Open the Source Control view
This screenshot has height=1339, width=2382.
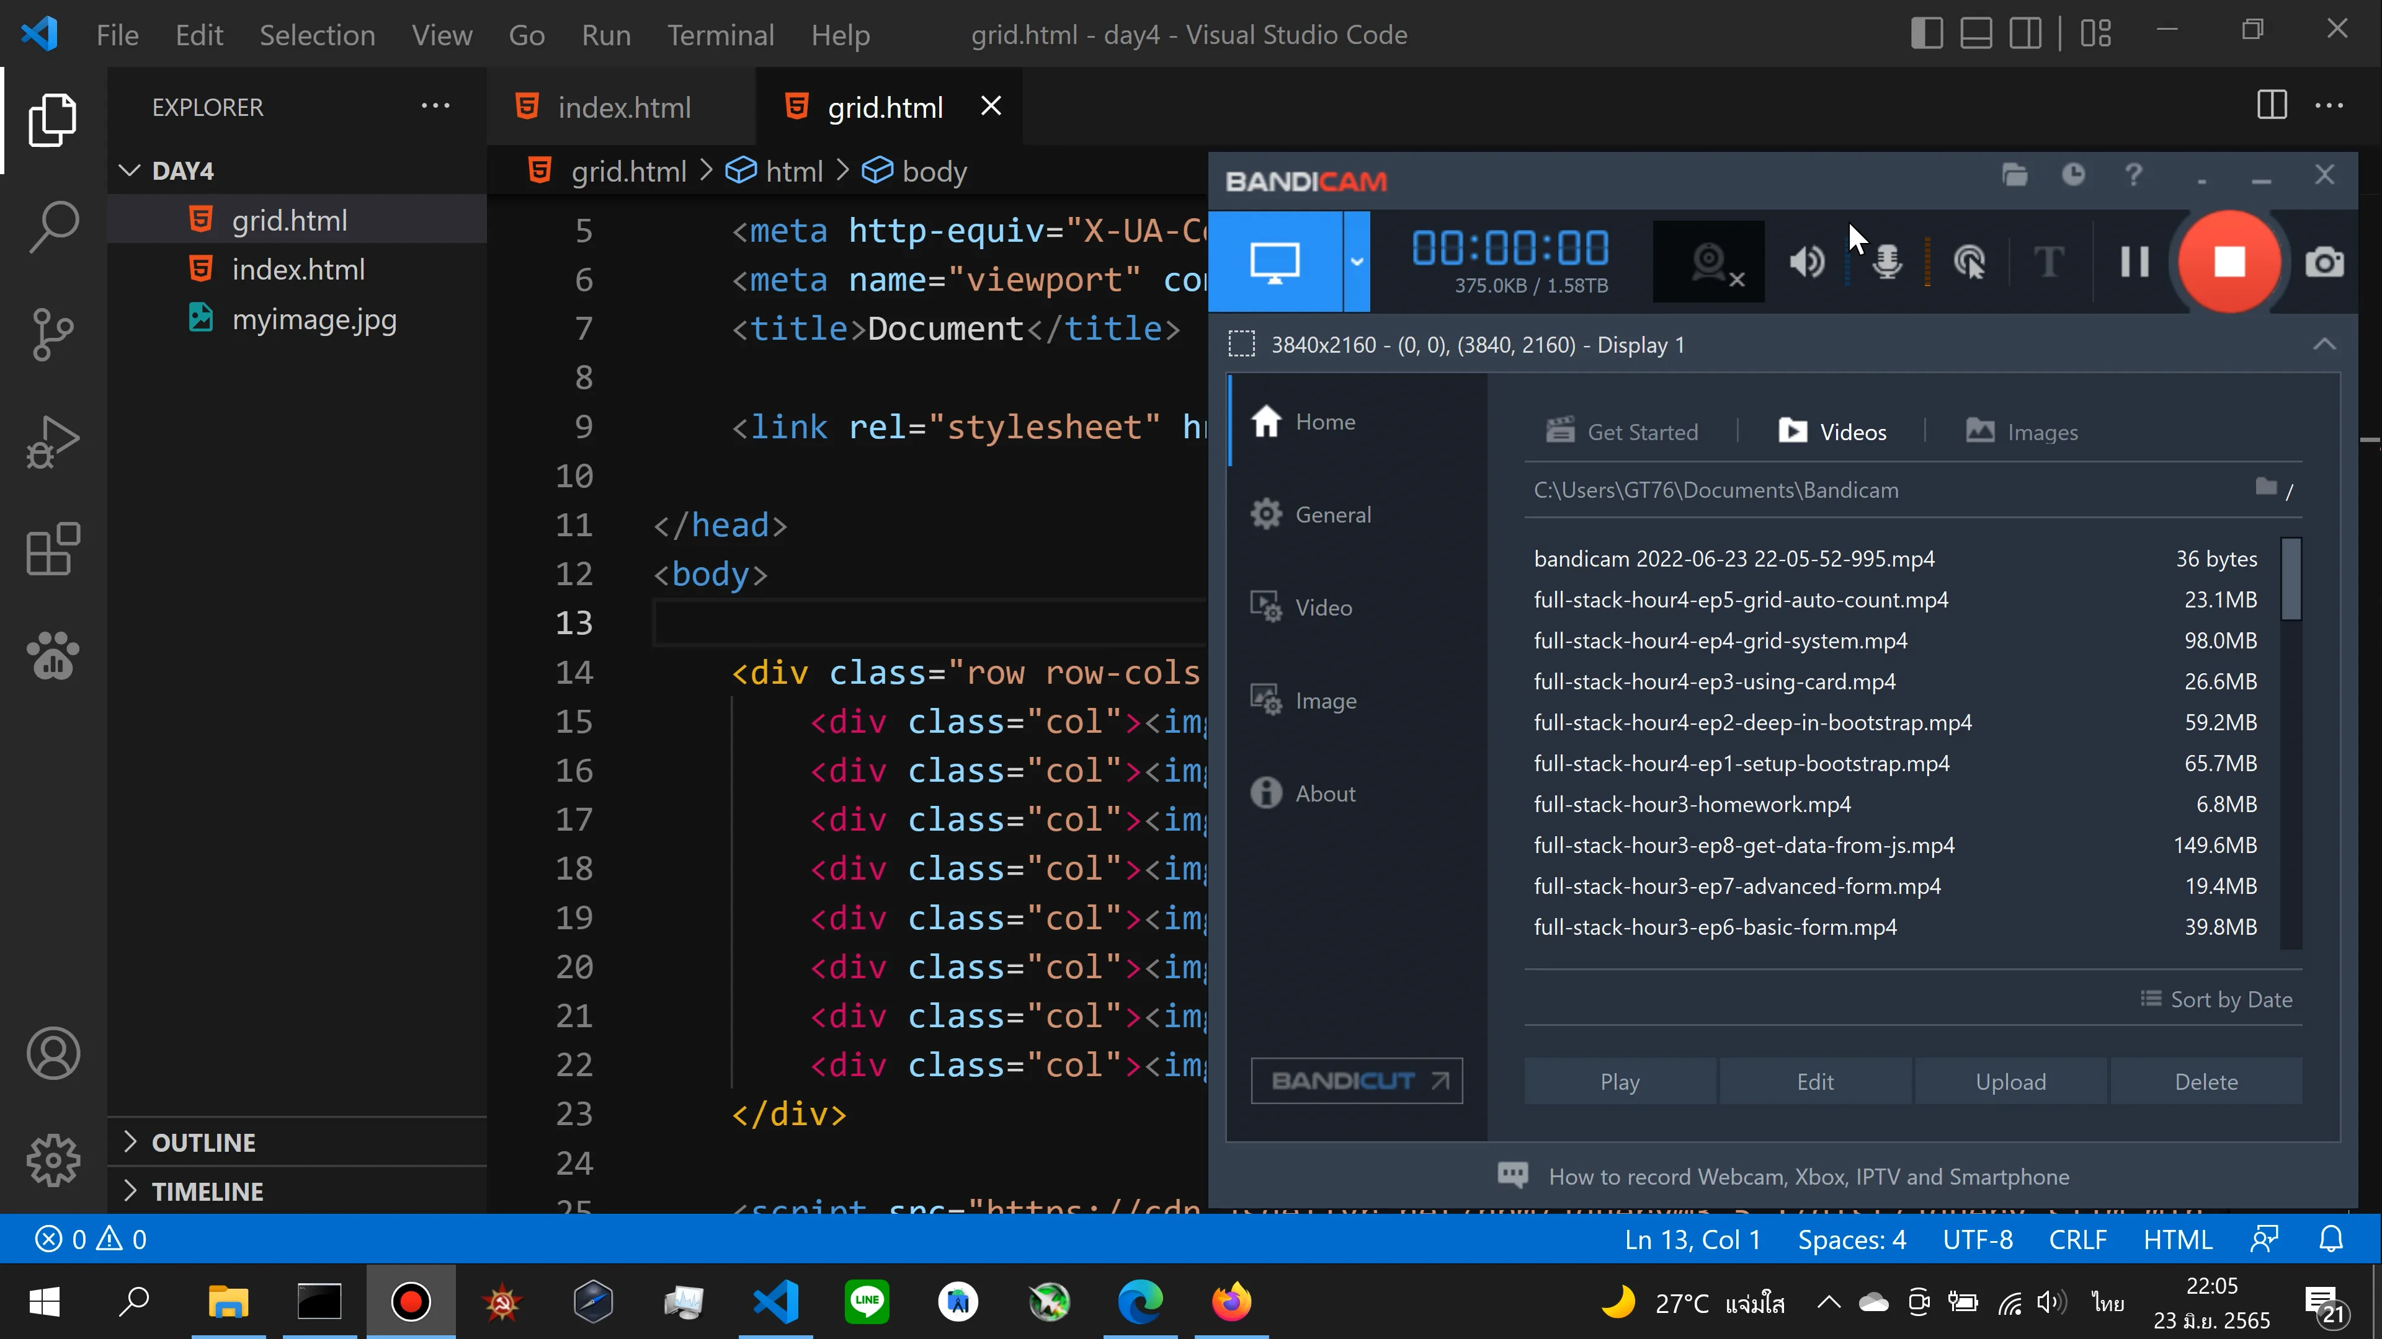(53, 334)
